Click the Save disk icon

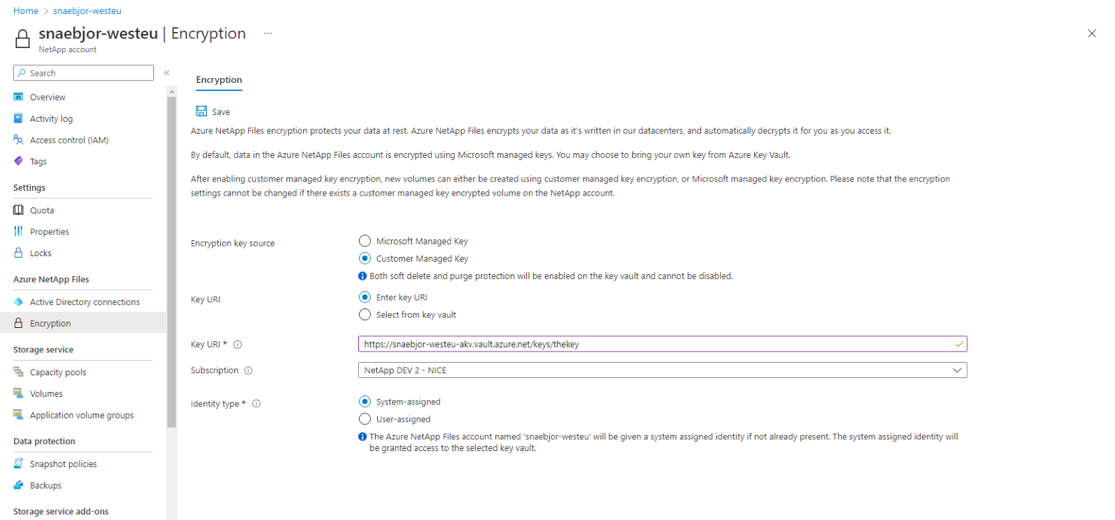[201, 111]
